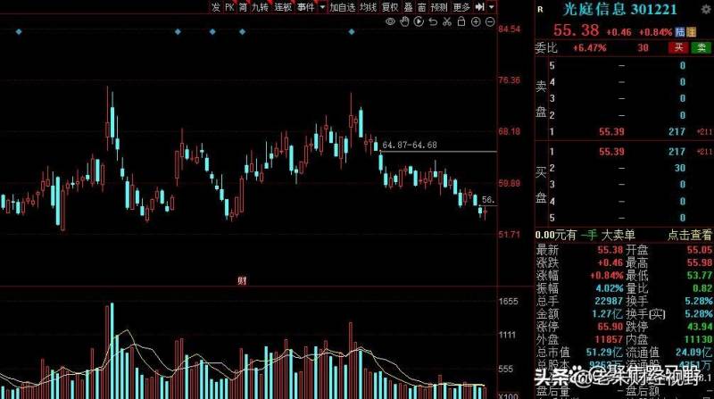Toggle the 九转 indicator
Viewport: 714px width, 399px height.
[x=260, y=7]
